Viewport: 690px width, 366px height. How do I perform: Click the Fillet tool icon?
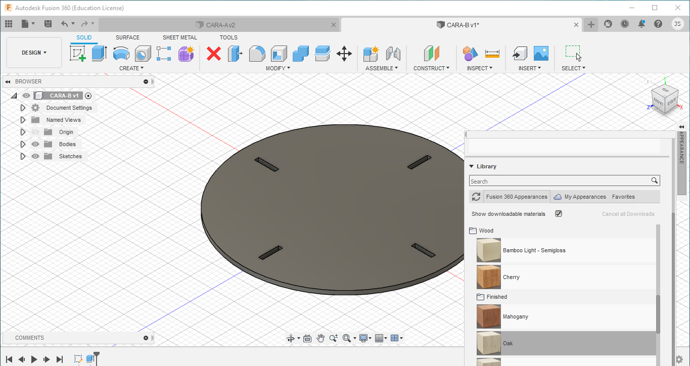point(257,54)
